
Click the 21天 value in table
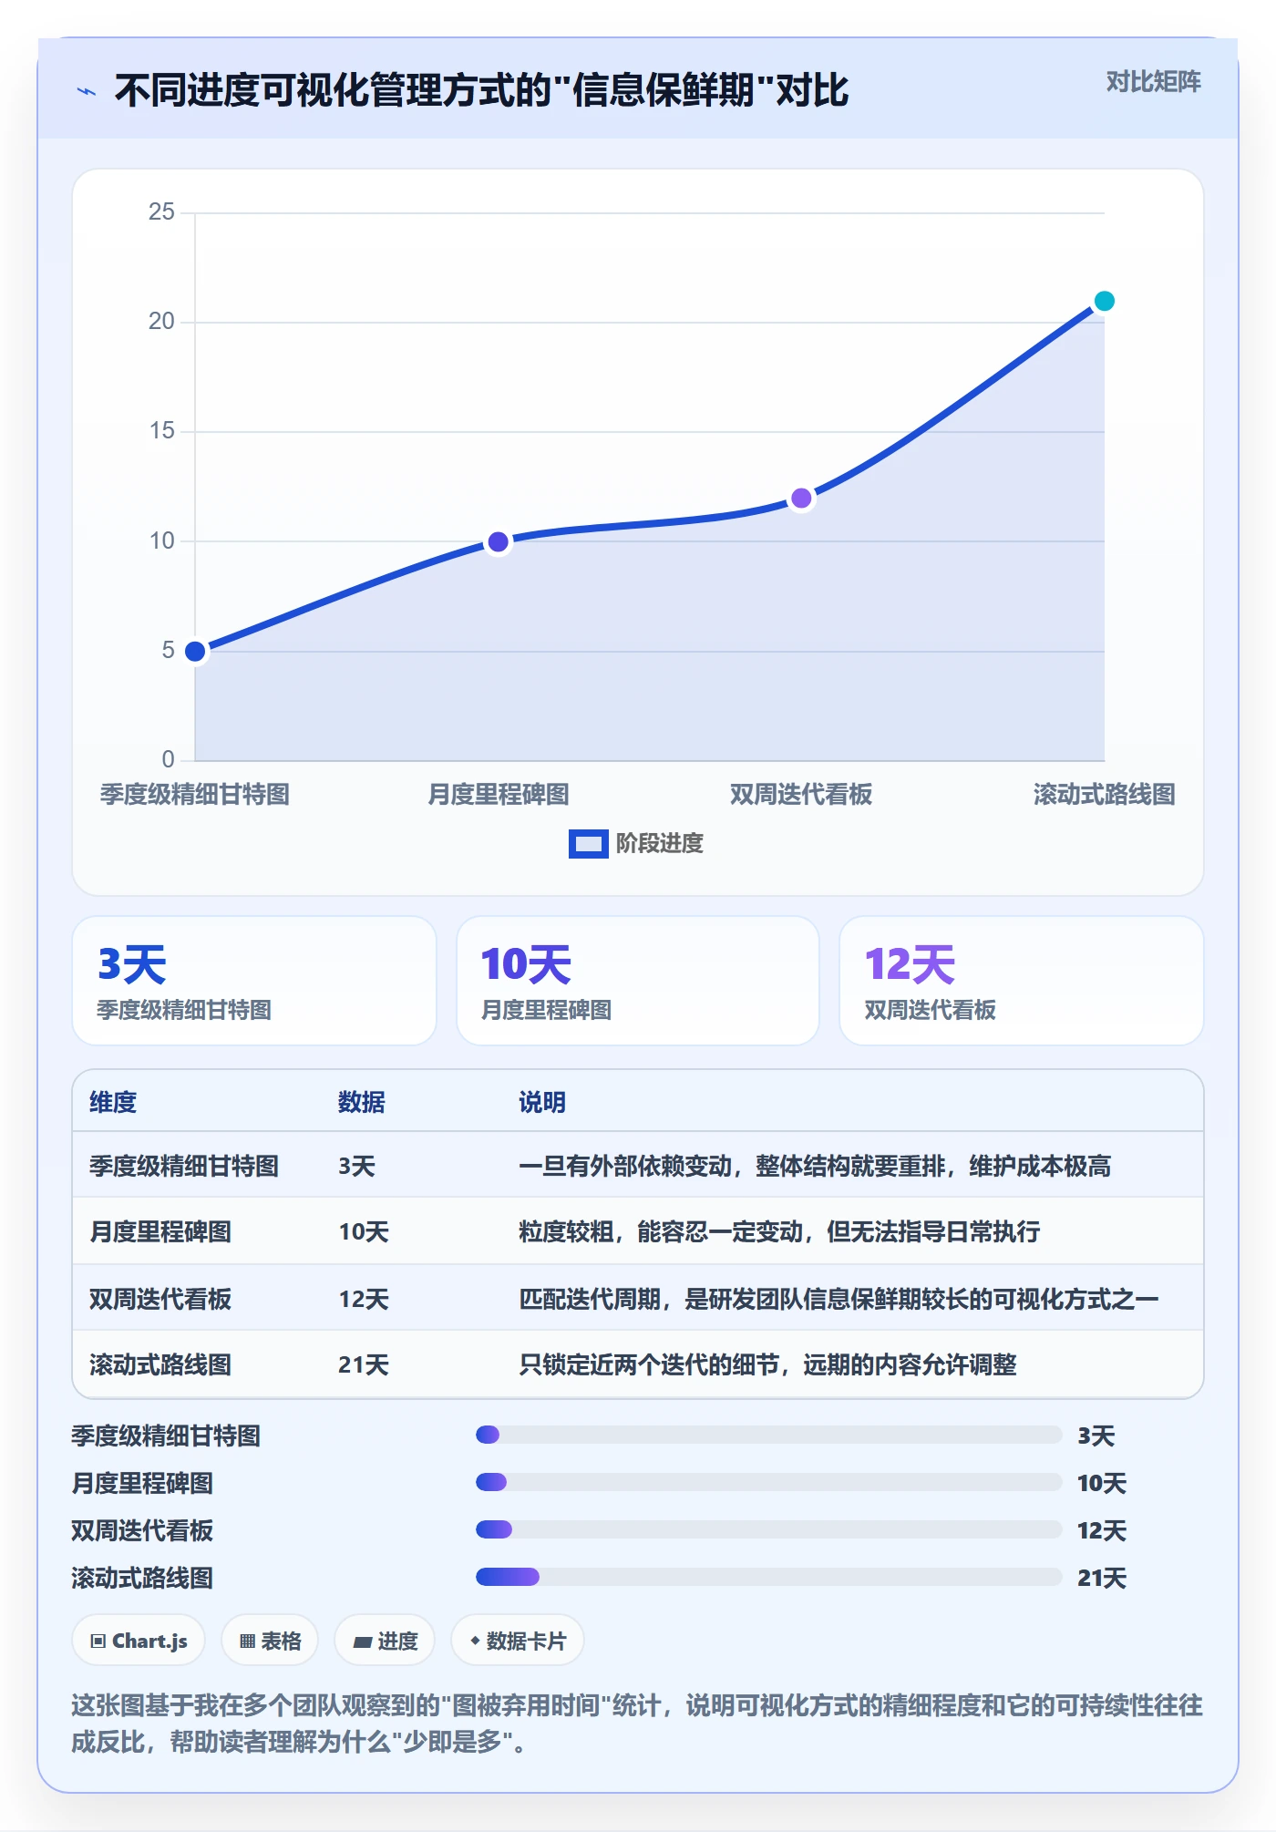(x=364, y=1364)
